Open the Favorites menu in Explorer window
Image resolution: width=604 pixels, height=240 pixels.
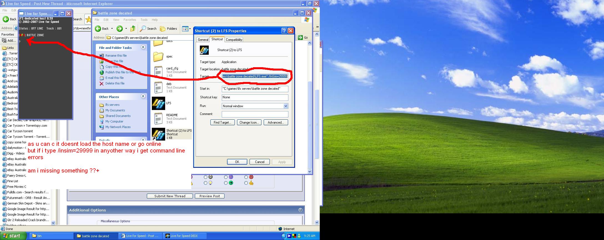(130, 20)
